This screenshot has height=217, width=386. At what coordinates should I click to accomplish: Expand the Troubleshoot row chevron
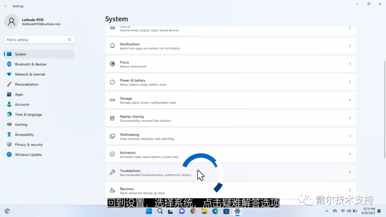pos(350,172)
